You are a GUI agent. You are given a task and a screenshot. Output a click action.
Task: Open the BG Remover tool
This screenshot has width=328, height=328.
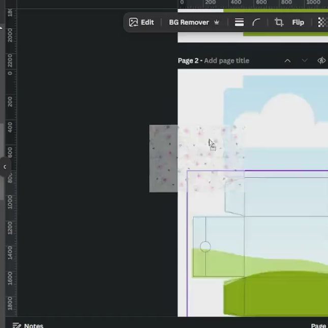click(x=189, y=22)
